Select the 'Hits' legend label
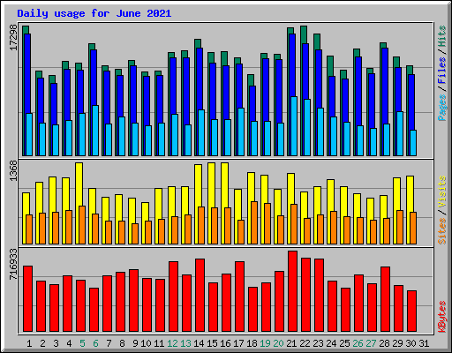Screen dimensions: 452x353 click(441, 36)
